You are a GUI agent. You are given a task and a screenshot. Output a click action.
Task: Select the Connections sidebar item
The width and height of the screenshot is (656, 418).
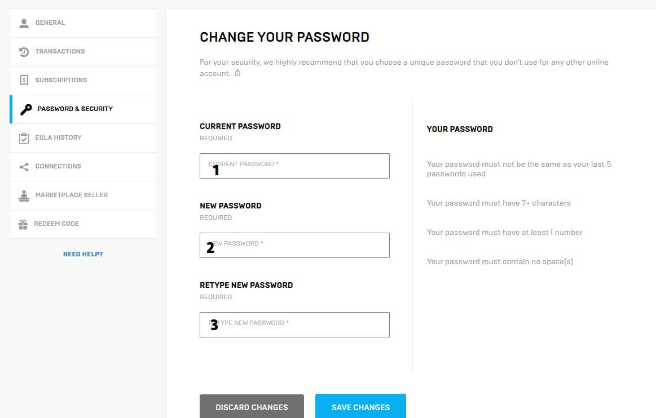click(58, 167)
